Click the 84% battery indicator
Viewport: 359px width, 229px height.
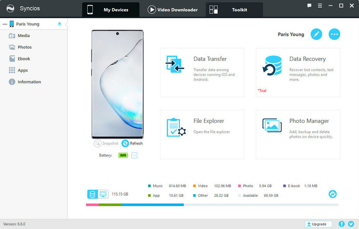(123, 155)
